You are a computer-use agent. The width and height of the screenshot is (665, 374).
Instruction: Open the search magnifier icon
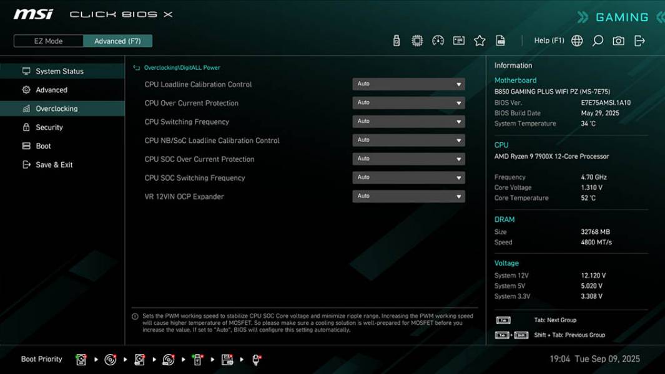tap(597, 40)
